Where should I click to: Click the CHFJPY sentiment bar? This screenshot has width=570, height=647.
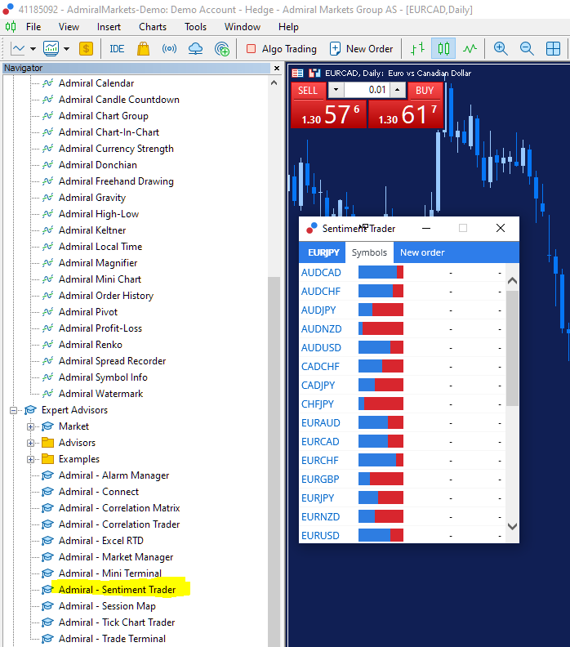click(381, 404)
